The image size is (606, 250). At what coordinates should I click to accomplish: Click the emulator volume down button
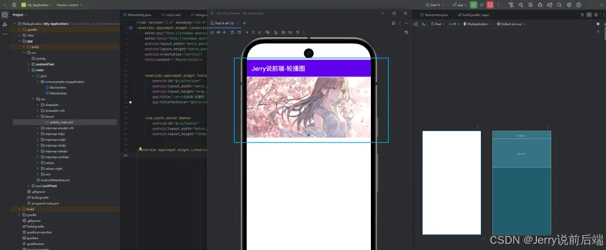(x=224, y=33)
